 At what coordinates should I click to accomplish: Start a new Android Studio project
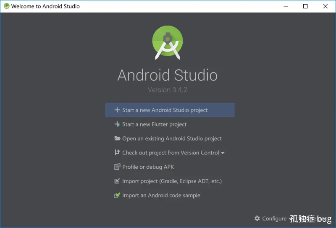point(170,110)
